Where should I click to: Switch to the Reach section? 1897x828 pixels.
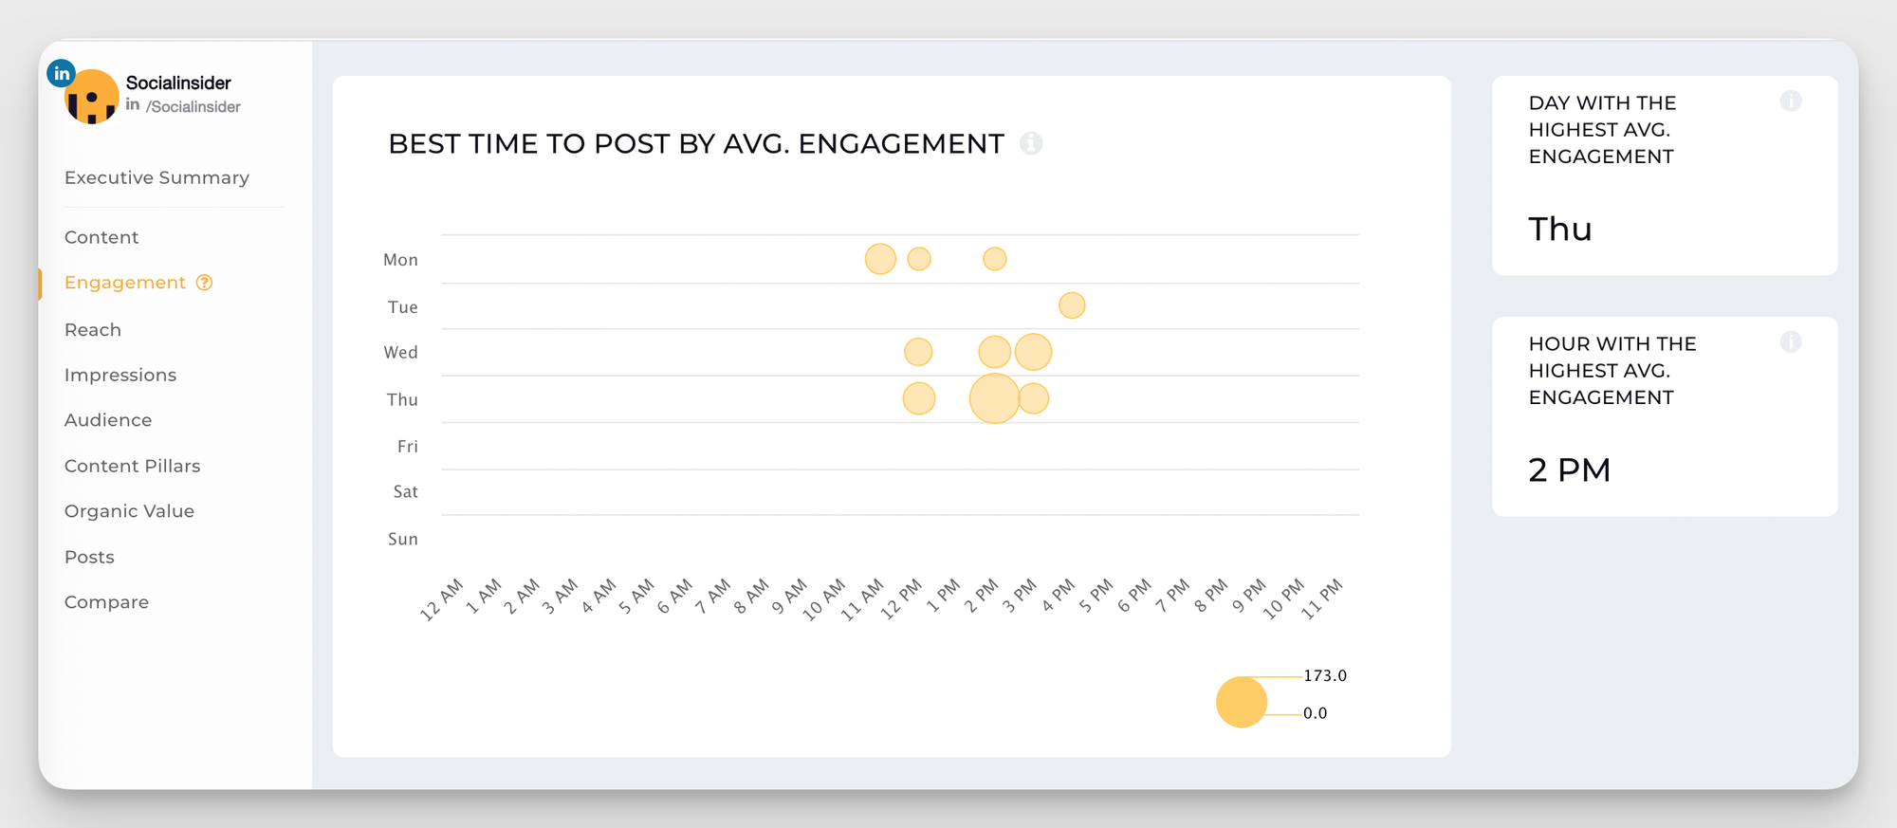(x=92, y=329)
